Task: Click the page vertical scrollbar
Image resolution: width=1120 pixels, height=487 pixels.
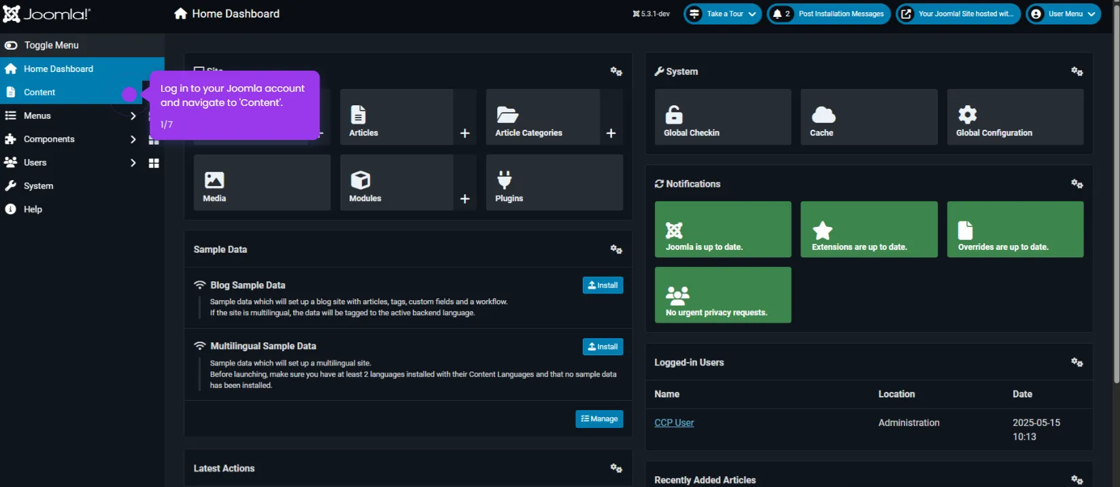Action: 1116,194
